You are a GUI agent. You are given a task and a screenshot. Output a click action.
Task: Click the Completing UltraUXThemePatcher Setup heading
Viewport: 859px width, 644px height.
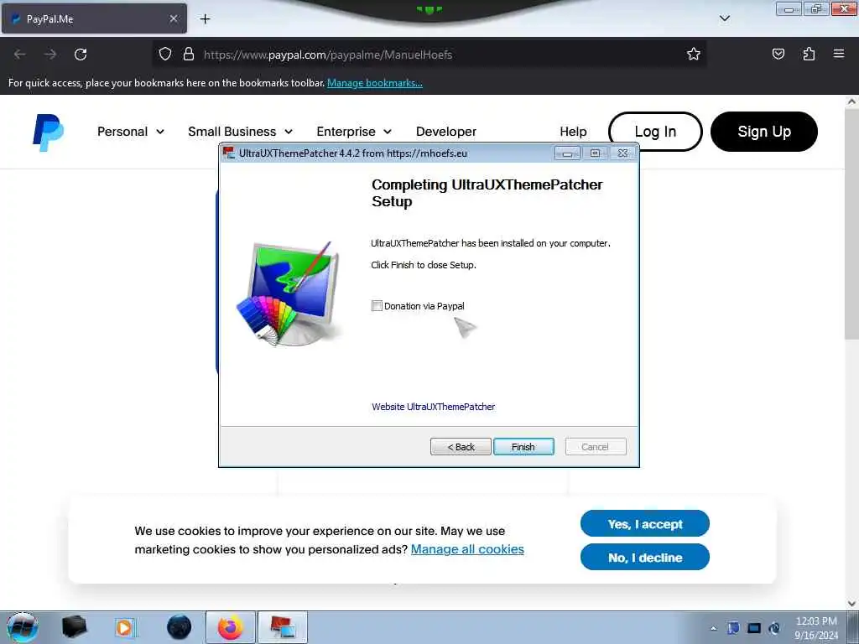click(x=487, y=193)
